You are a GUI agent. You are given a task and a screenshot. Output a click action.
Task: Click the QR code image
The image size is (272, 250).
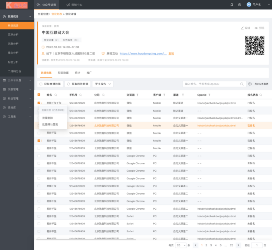255,45
